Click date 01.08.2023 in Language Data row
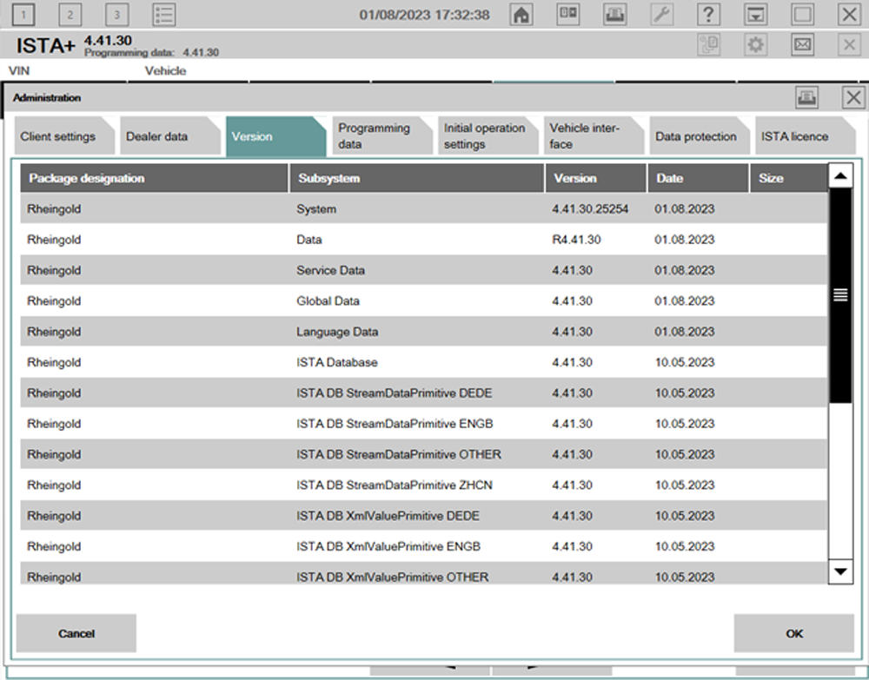The image size is (869, 680). click(685, 332)
